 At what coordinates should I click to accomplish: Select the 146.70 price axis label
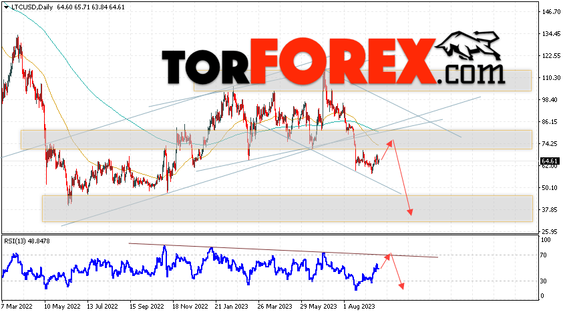(551, 12)
